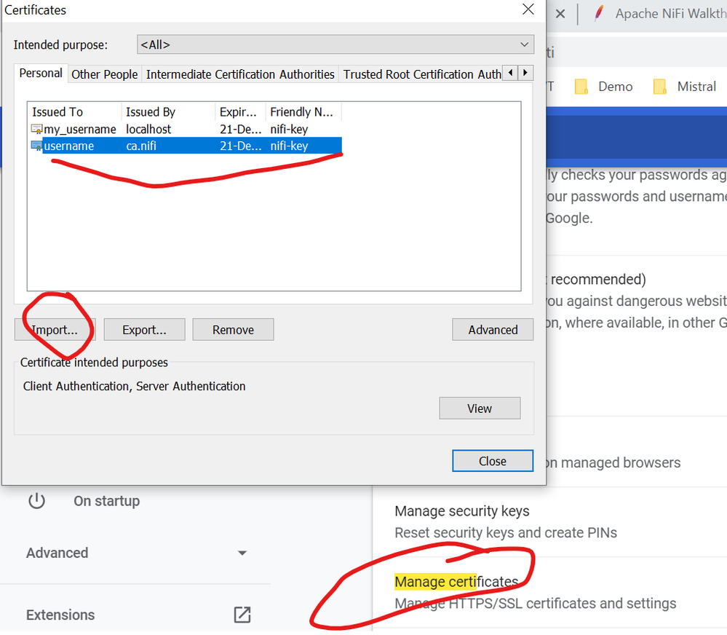
Task: Click the Mistral bookmark folder icon
Action: [x=660, y=87]
